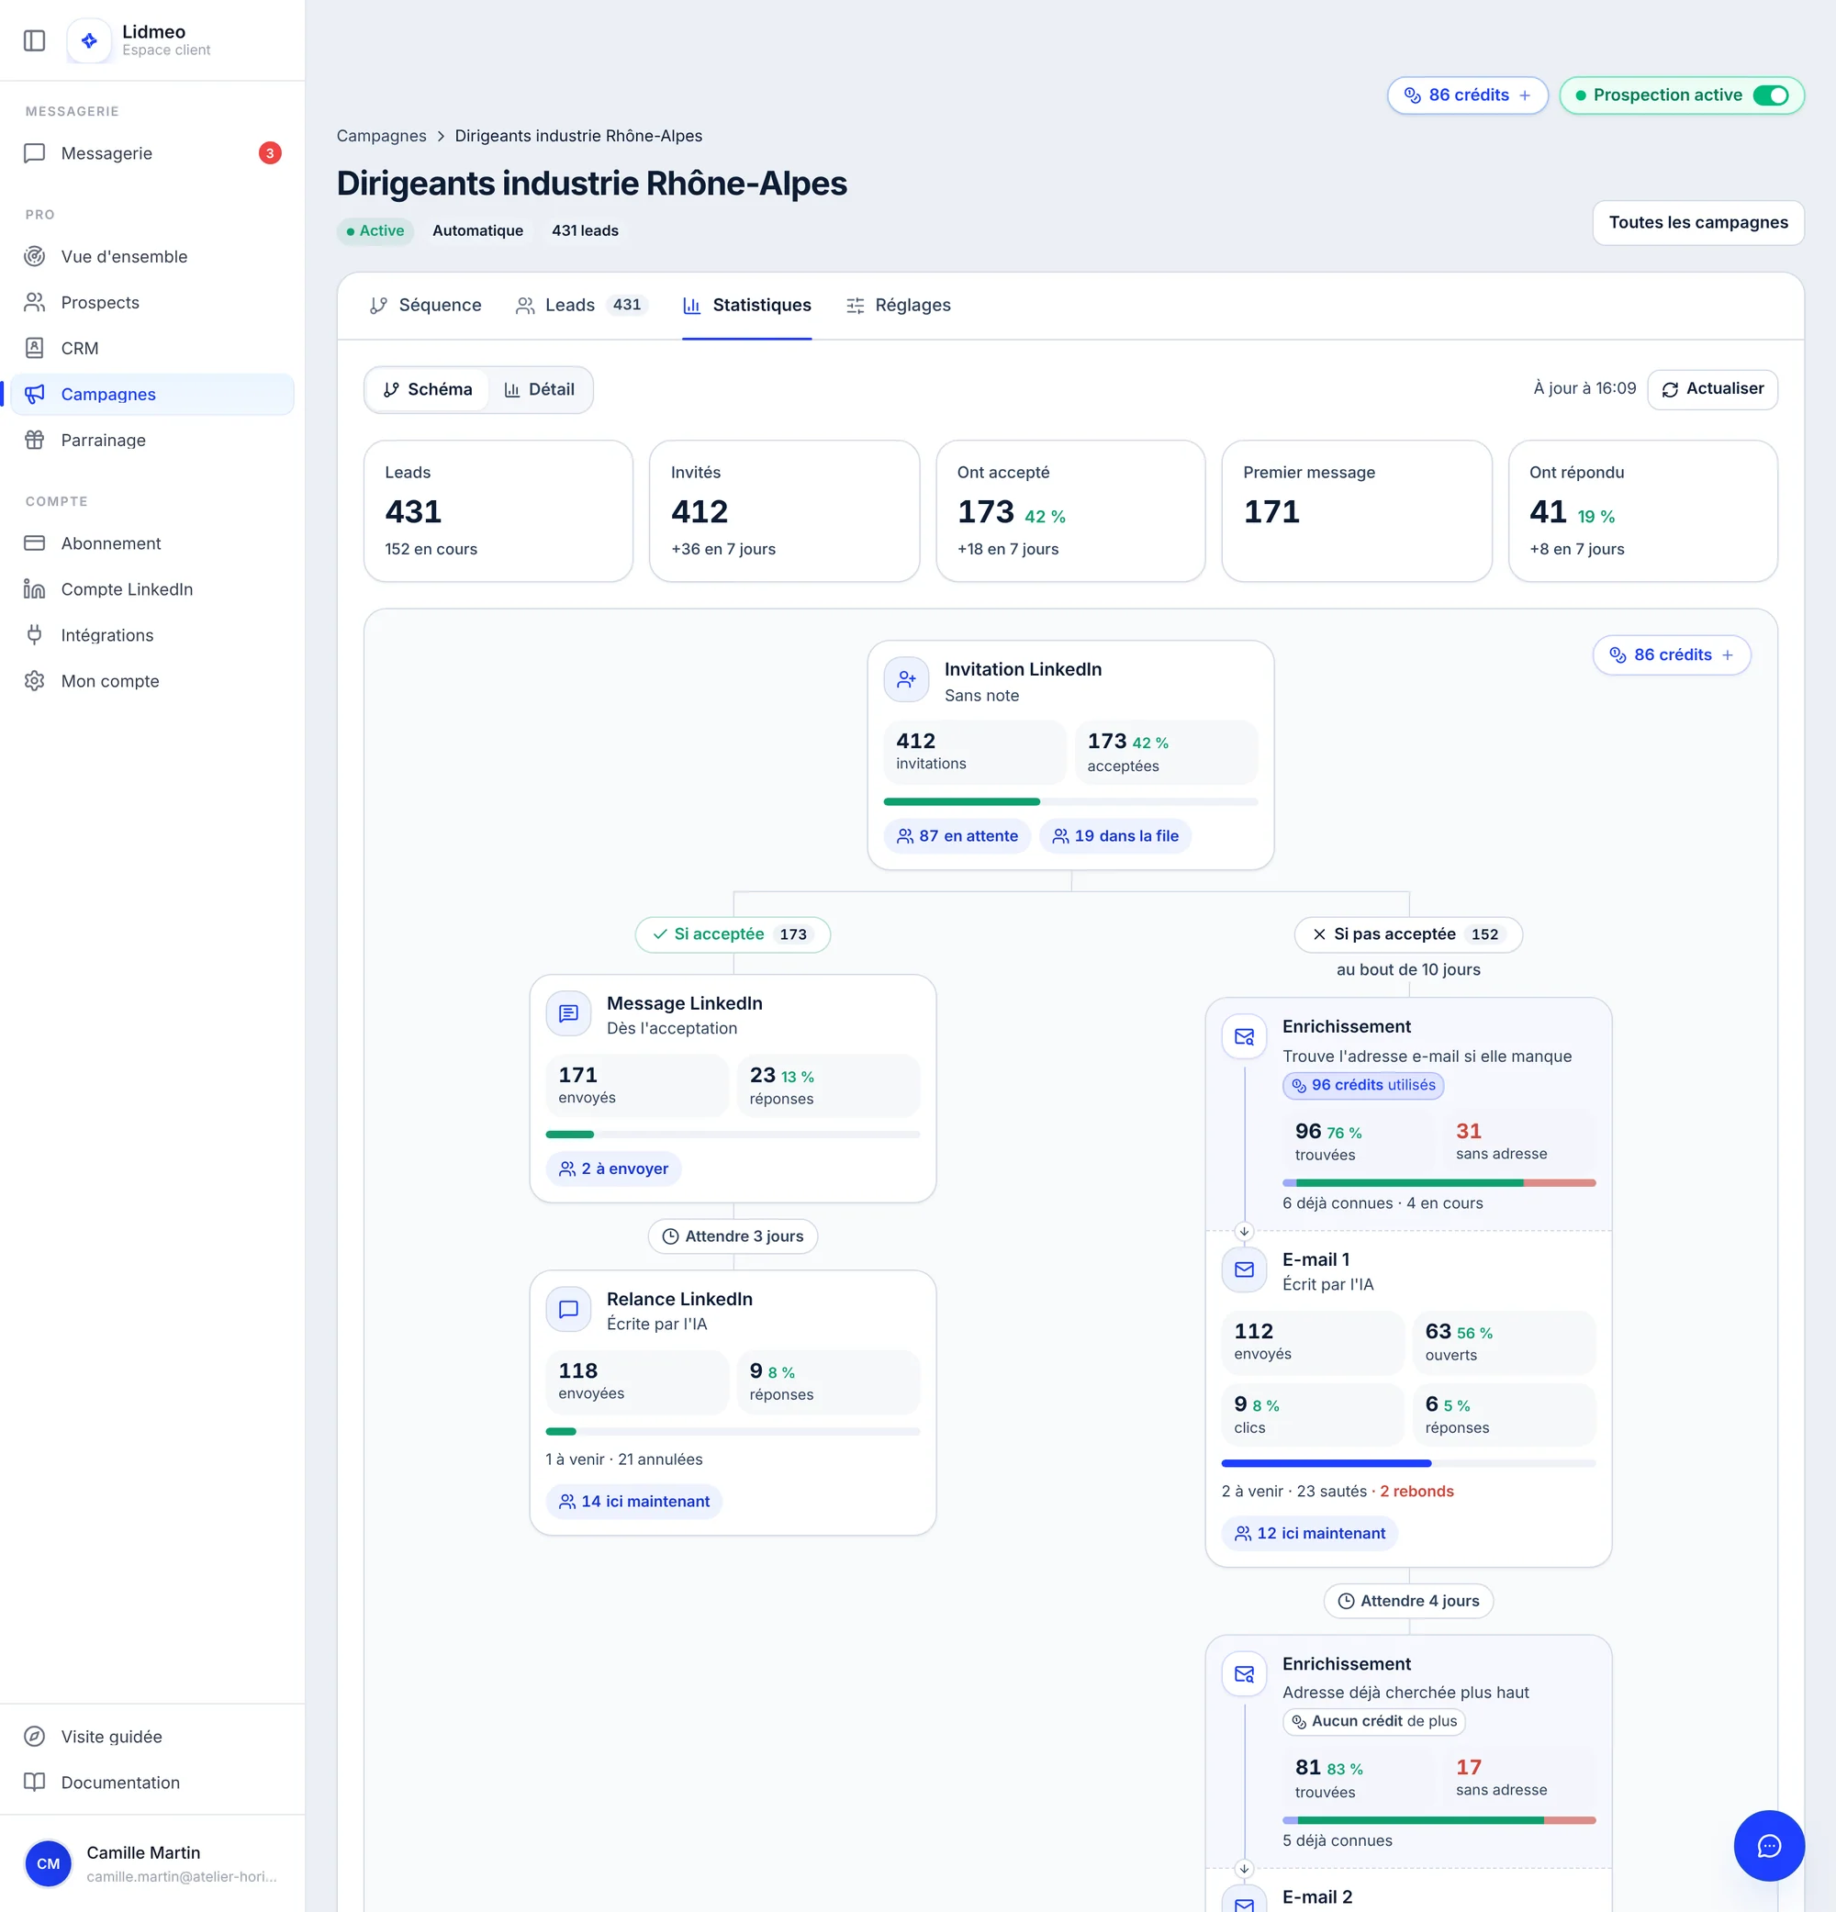Viewport: 1836px width, 1912px height.
Task: Open the Réglages tab
Action: click(898, 306)
